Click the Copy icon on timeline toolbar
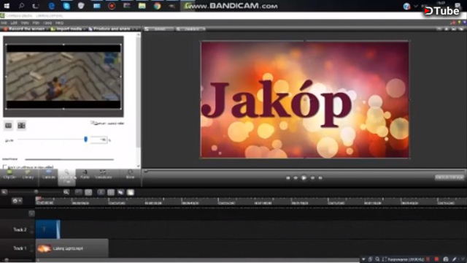Viewport: 467px width, 263px height. (x=120, y=192)
